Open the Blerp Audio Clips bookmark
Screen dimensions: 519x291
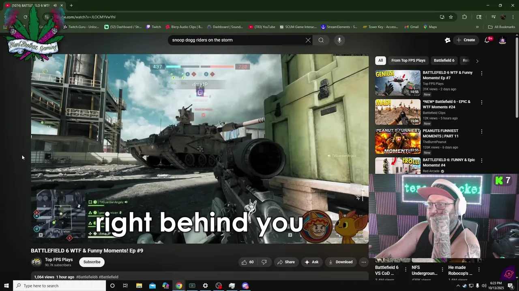(184, 27)
